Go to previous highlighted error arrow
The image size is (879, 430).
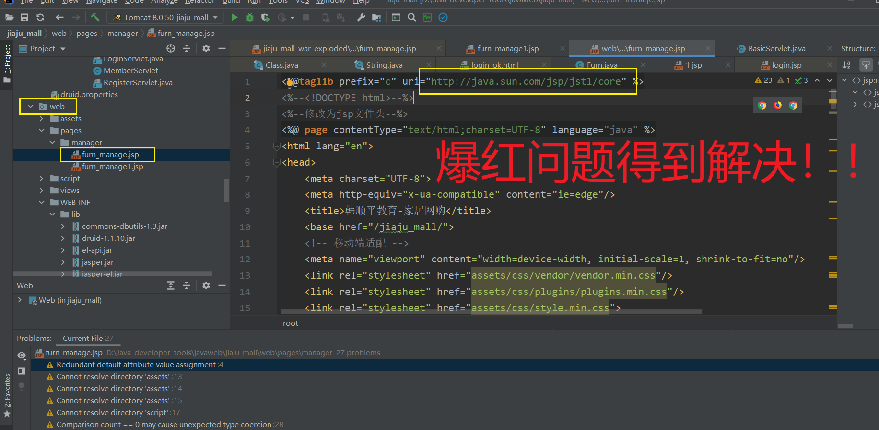point(817,80)
